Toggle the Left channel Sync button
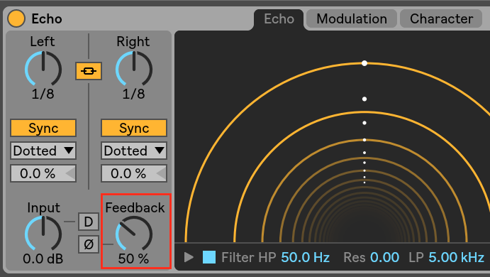The height and width of the screenshot is (277, 490). click(x=43, y=128)
